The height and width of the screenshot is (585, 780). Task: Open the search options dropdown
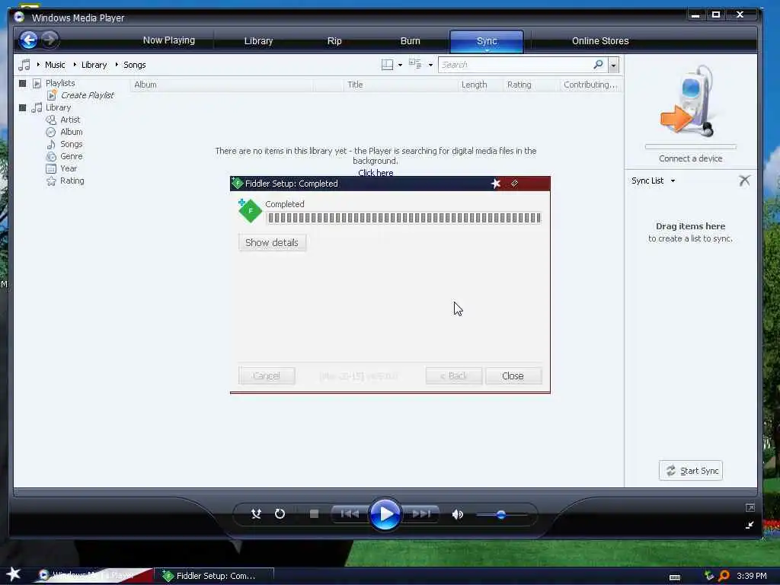coord(613,66)
